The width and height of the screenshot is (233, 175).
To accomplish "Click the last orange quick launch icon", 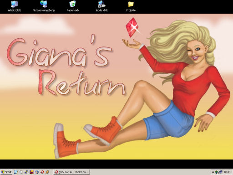I will (47, 172).
